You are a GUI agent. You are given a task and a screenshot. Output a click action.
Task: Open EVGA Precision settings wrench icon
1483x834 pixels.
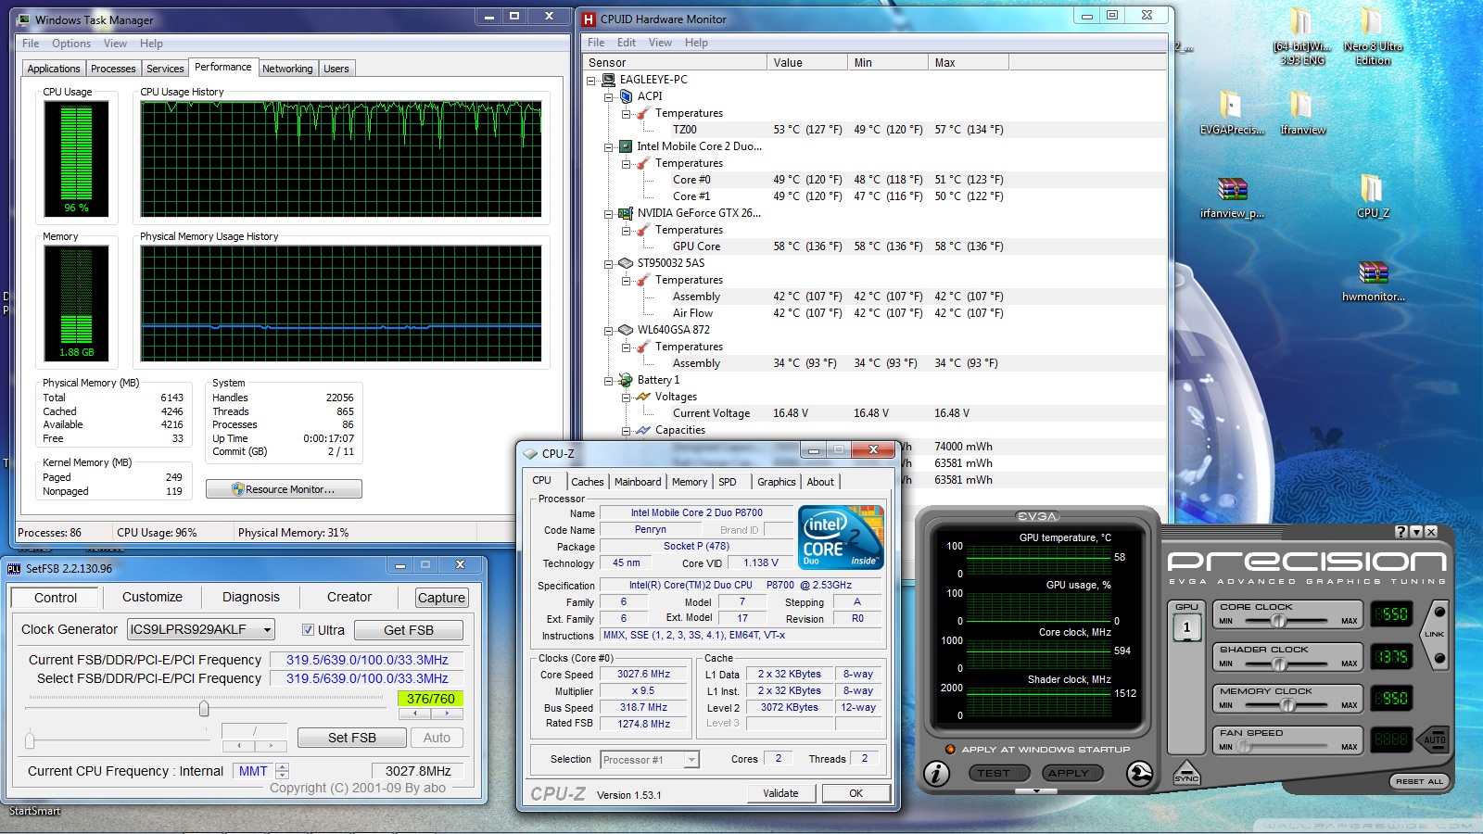[1139, 773]
